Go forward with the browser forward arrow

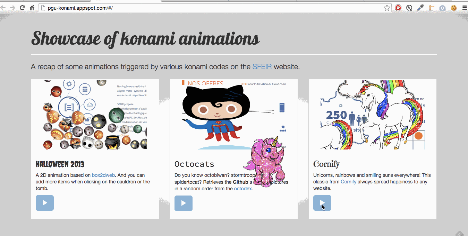pos(13,8)
